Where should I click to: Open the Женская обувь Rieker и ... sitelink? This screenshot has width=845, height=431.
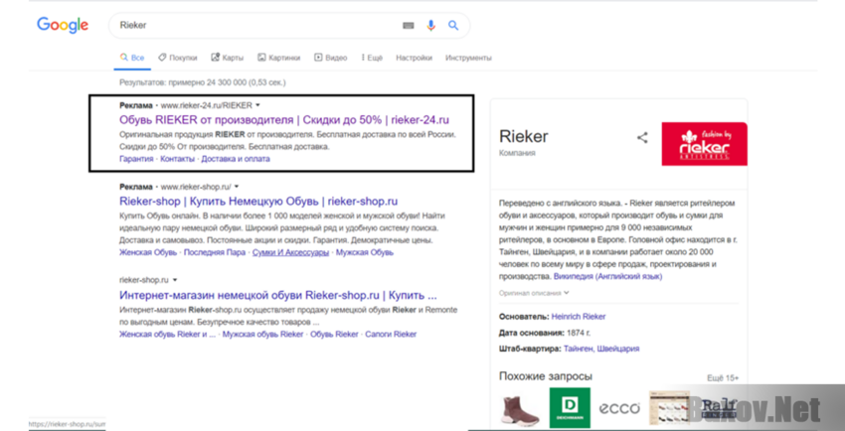(x=167, y=334)
